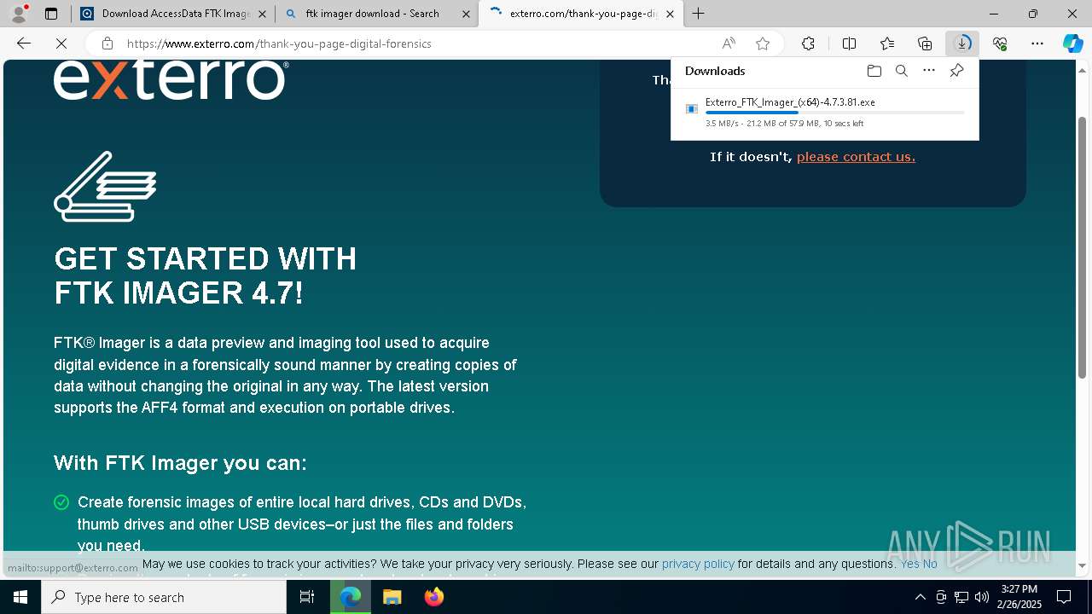Open the Edge profile icon
Image resolution: width=1092 pixels, height=614 pixels.
(19, 14)
